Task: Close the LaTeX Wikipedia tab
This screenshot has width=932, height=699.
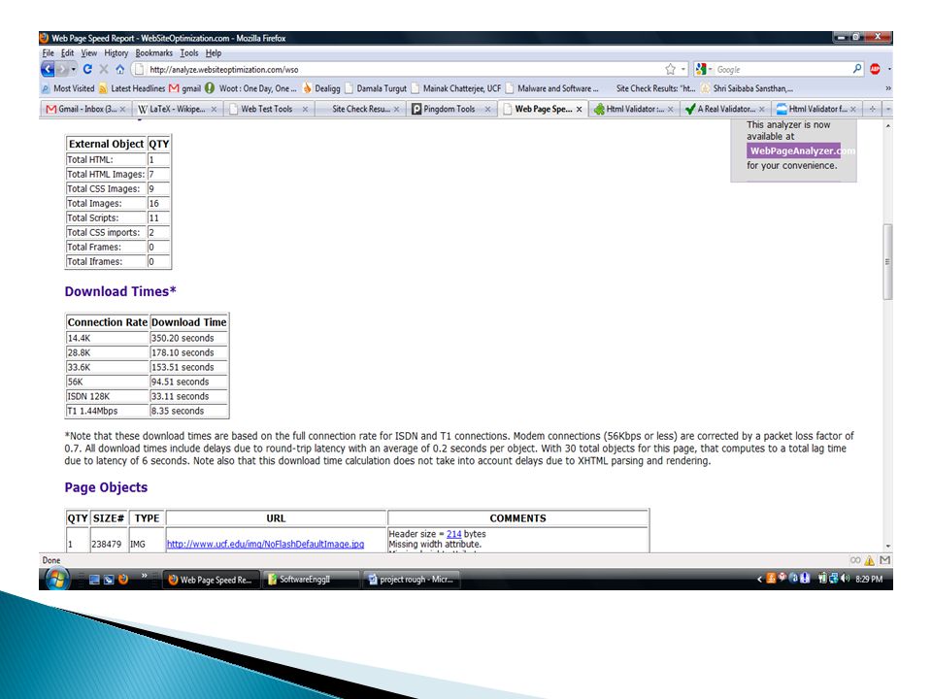Action: point(214,110)
